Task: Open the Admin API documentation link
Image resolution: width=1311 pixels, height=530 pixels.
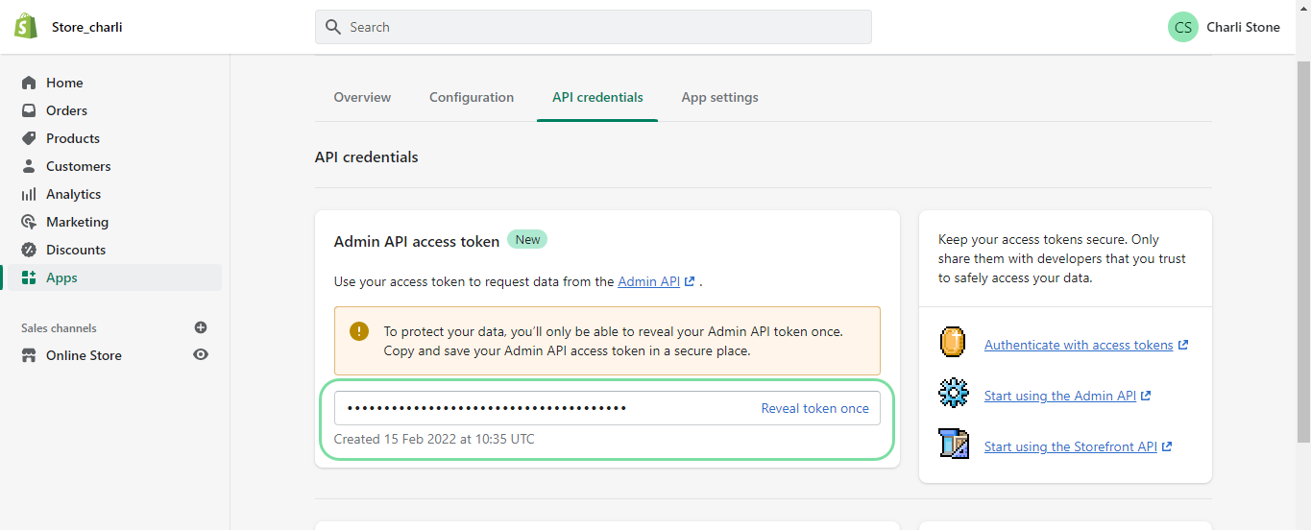Action: point(649,281)
